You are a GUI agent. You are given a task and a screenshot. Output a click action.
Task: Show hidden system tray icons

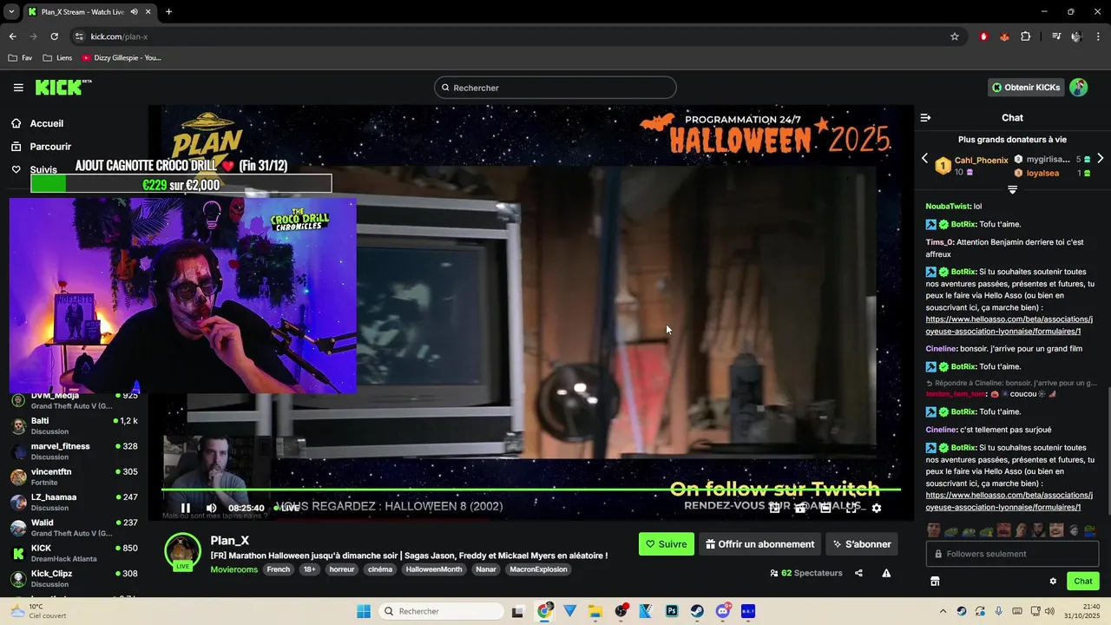click(x=943, y=611)
